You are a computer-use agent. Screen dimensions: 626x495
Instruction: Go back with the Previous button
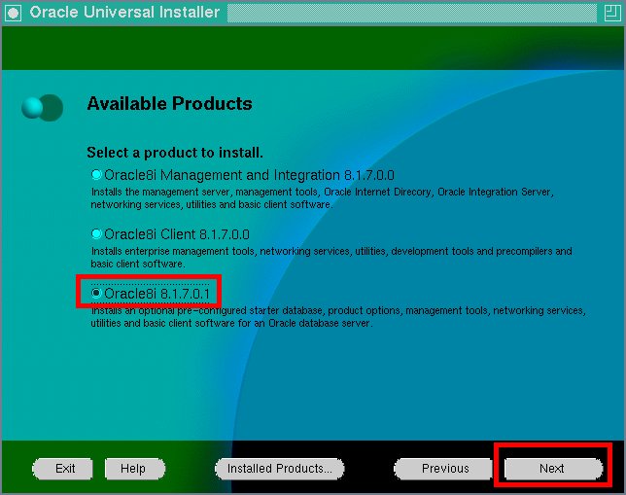pyautogui.click(x=442, y=468)
